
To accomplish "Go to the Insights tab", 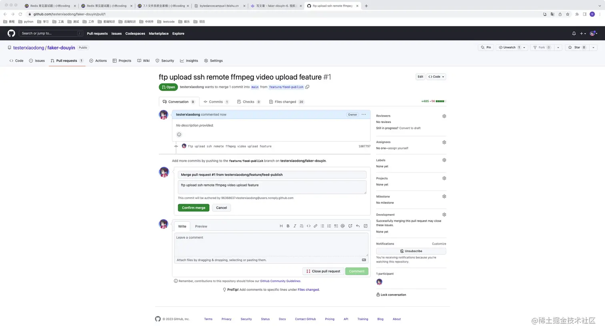I will (x=189, y=61).
